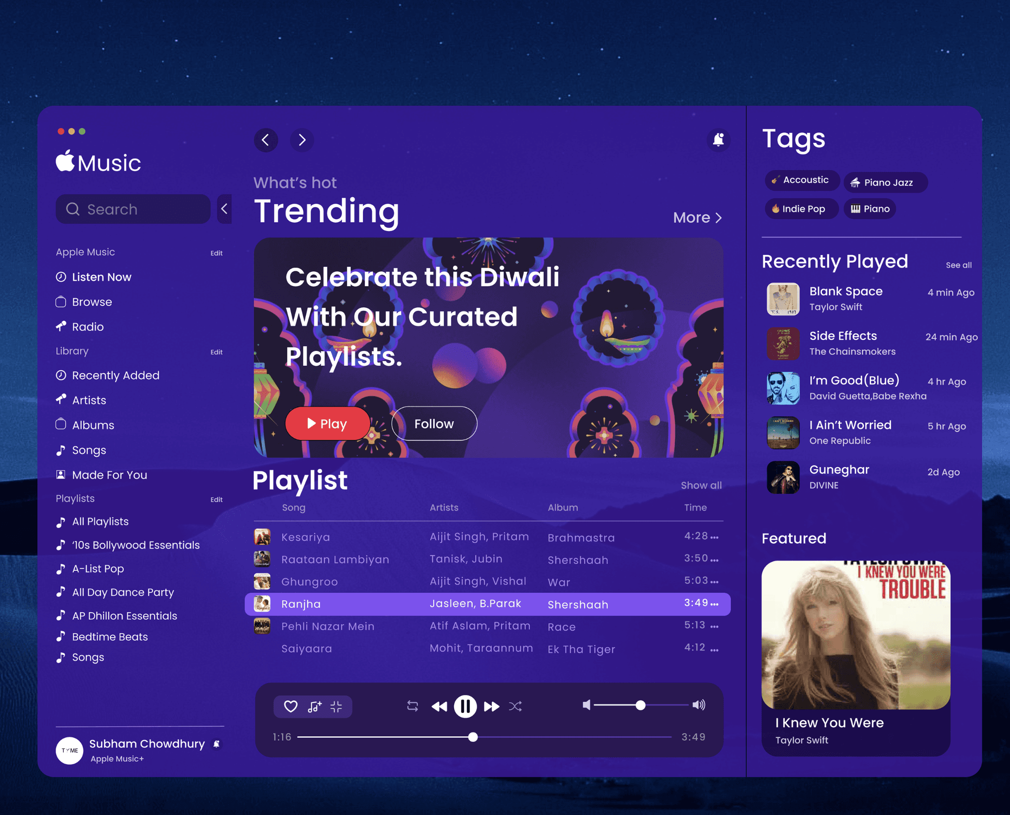The image size is (1010, 815).
Task: Go forward with the right arrow button
Action: click(x=302, y=140)
